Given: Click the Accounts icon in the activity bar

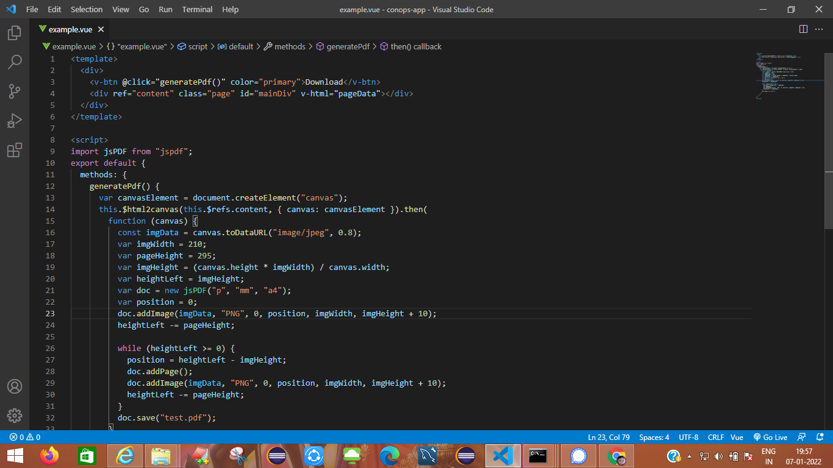Looking at the screenshot, I should tap(15, 386).
